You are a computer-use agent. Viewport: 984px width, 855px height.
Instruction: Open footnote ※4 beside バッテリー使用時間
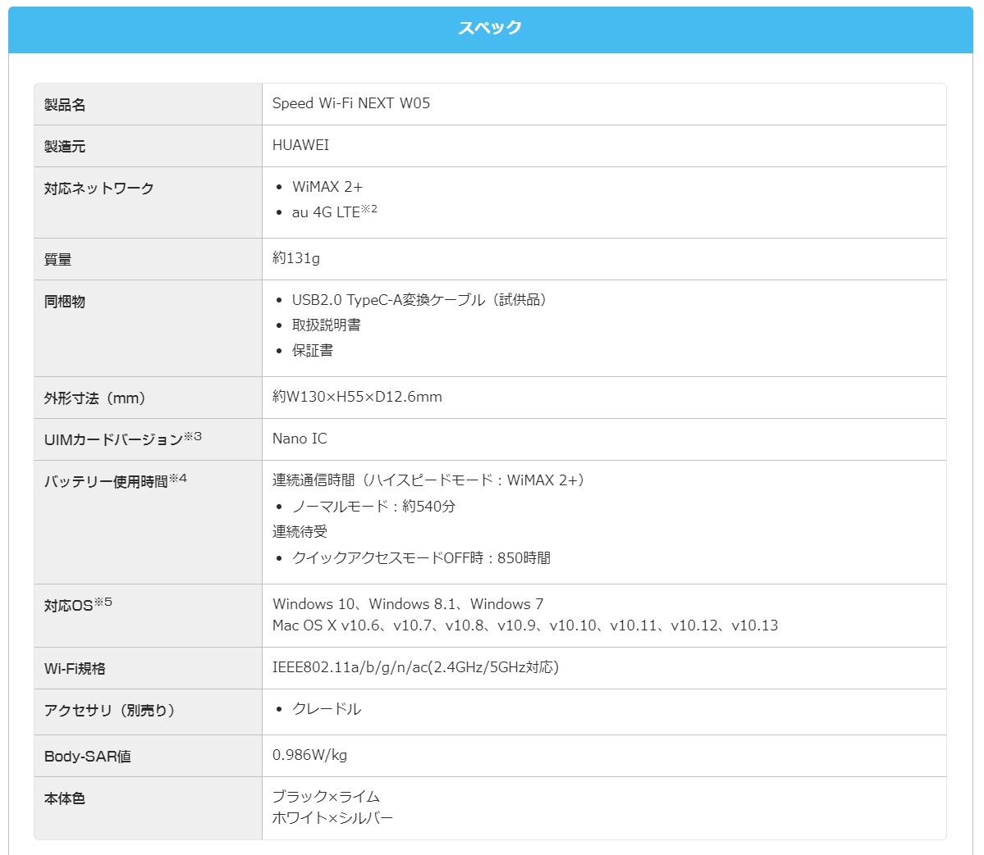[x=178, y=478]
